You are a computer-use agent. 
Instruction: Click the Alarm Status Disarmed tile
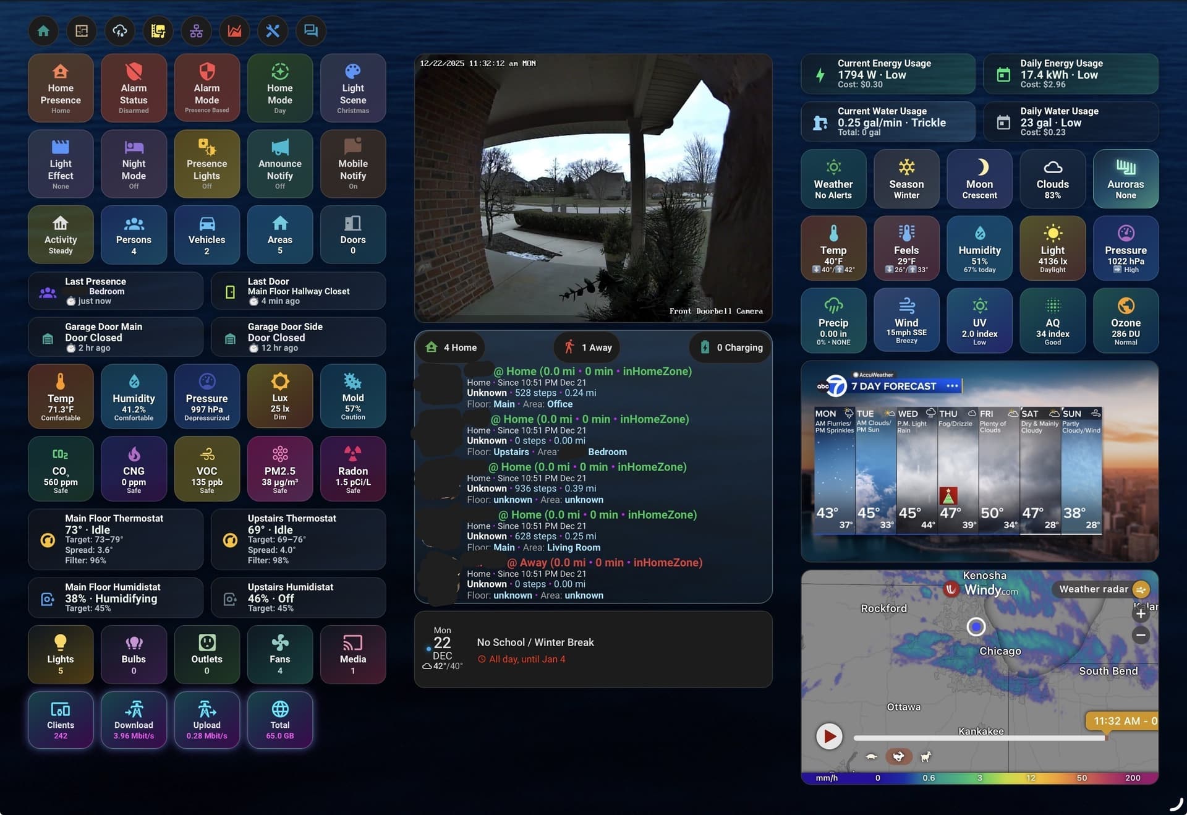134,88
